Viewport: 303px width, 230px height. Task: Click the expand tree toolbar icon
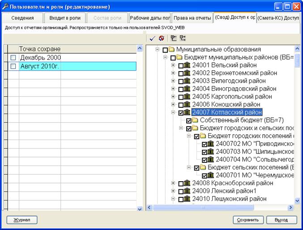click(174, 38)
